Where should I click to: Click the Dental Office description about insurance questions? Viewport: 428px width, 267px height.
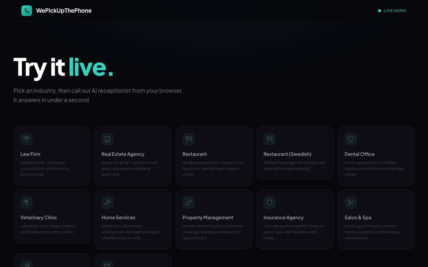374,169
